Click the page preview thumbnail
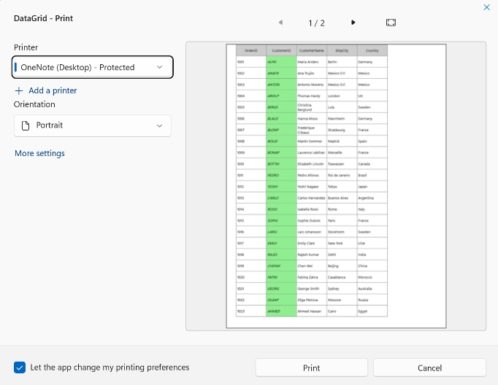 336,186
